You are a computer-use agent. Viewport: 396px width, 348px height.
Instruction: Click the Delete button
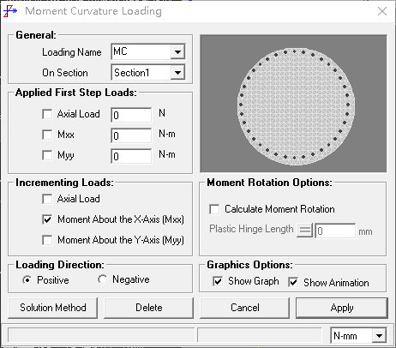(148, 308)
